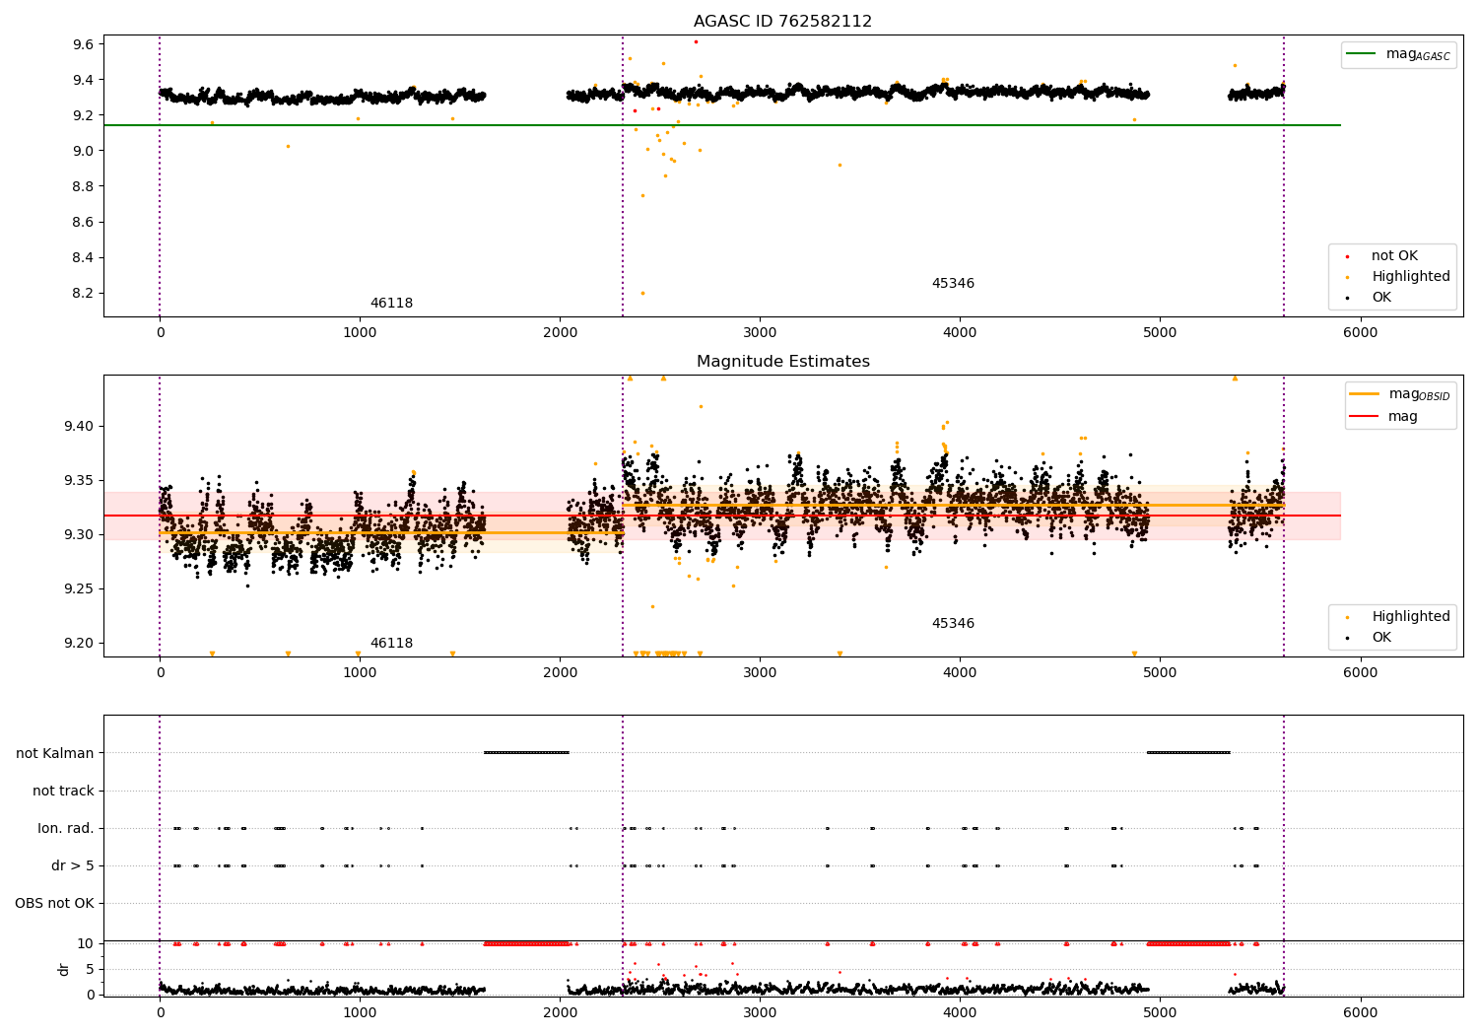Image resolution: width=1478 pixels, height=1035 pixels.
Task: Click the first "not Kalman" black bar segment
Action: click(x=526, y=753)
